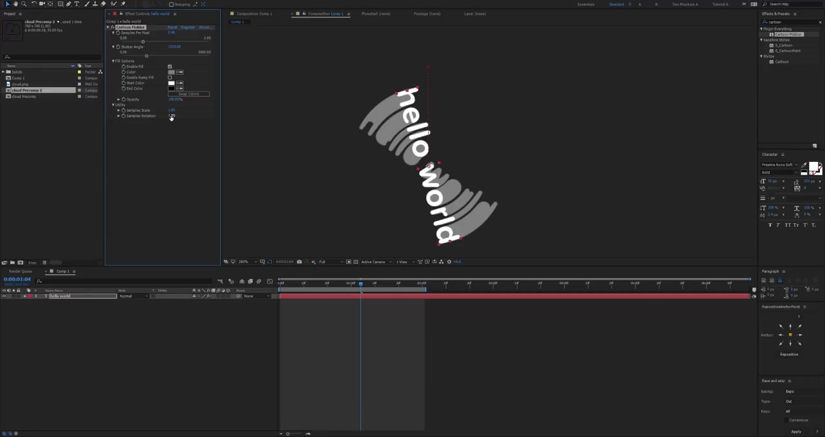
Task: Open the Graph Editor icon in timeline
Action: (x=269, y=281)
